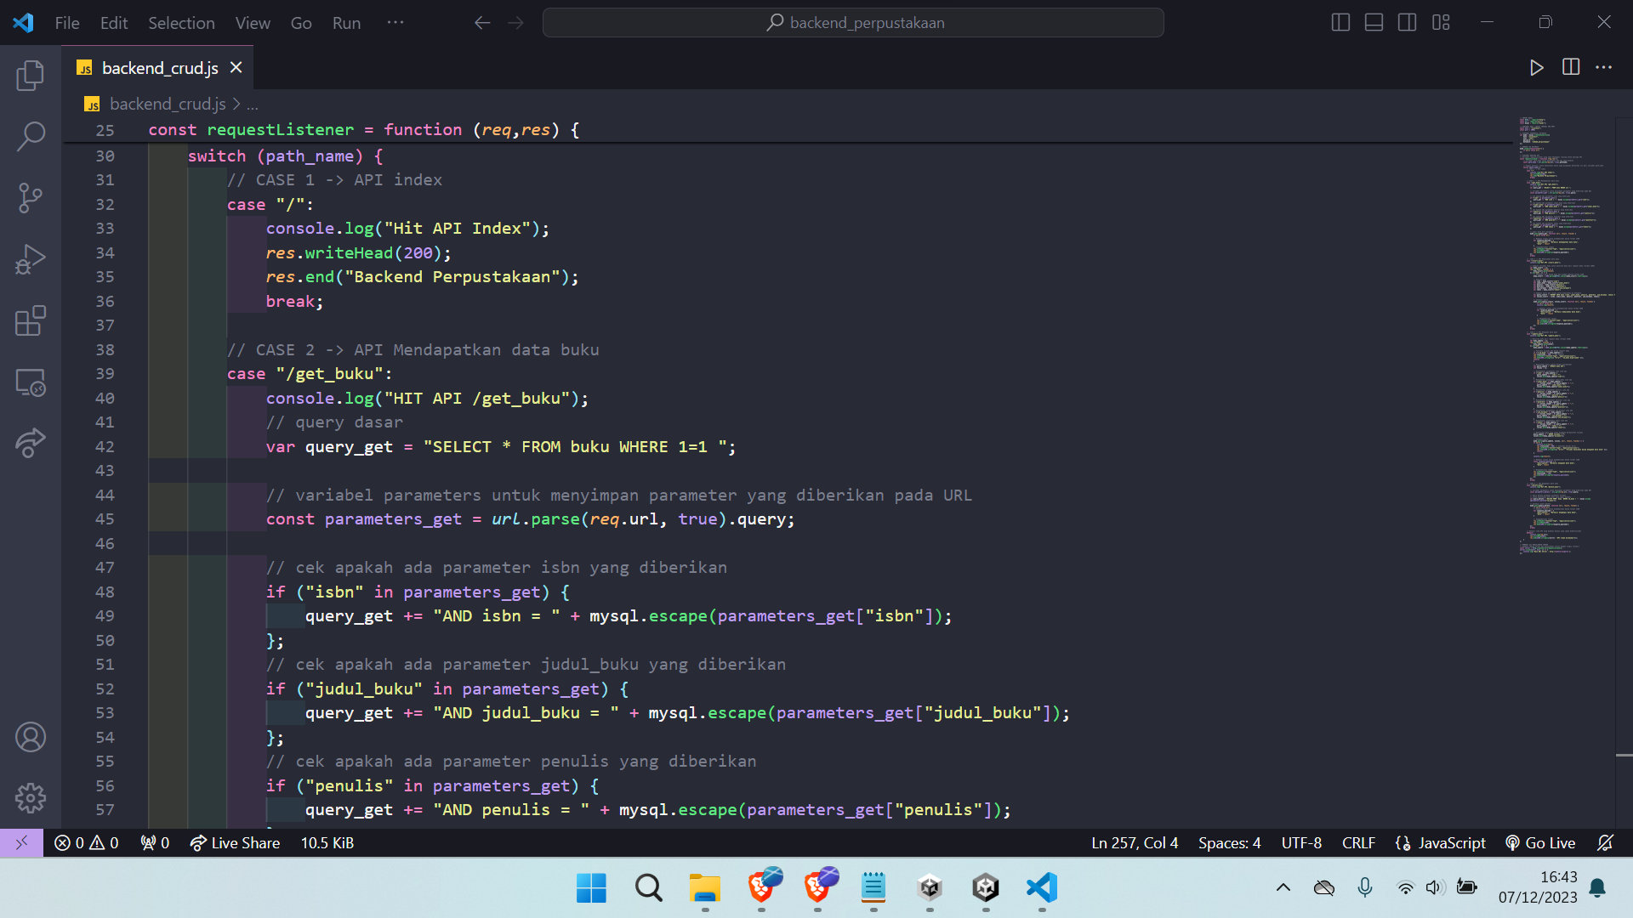Toggle the bottom panel layout button

point(1374,23)
